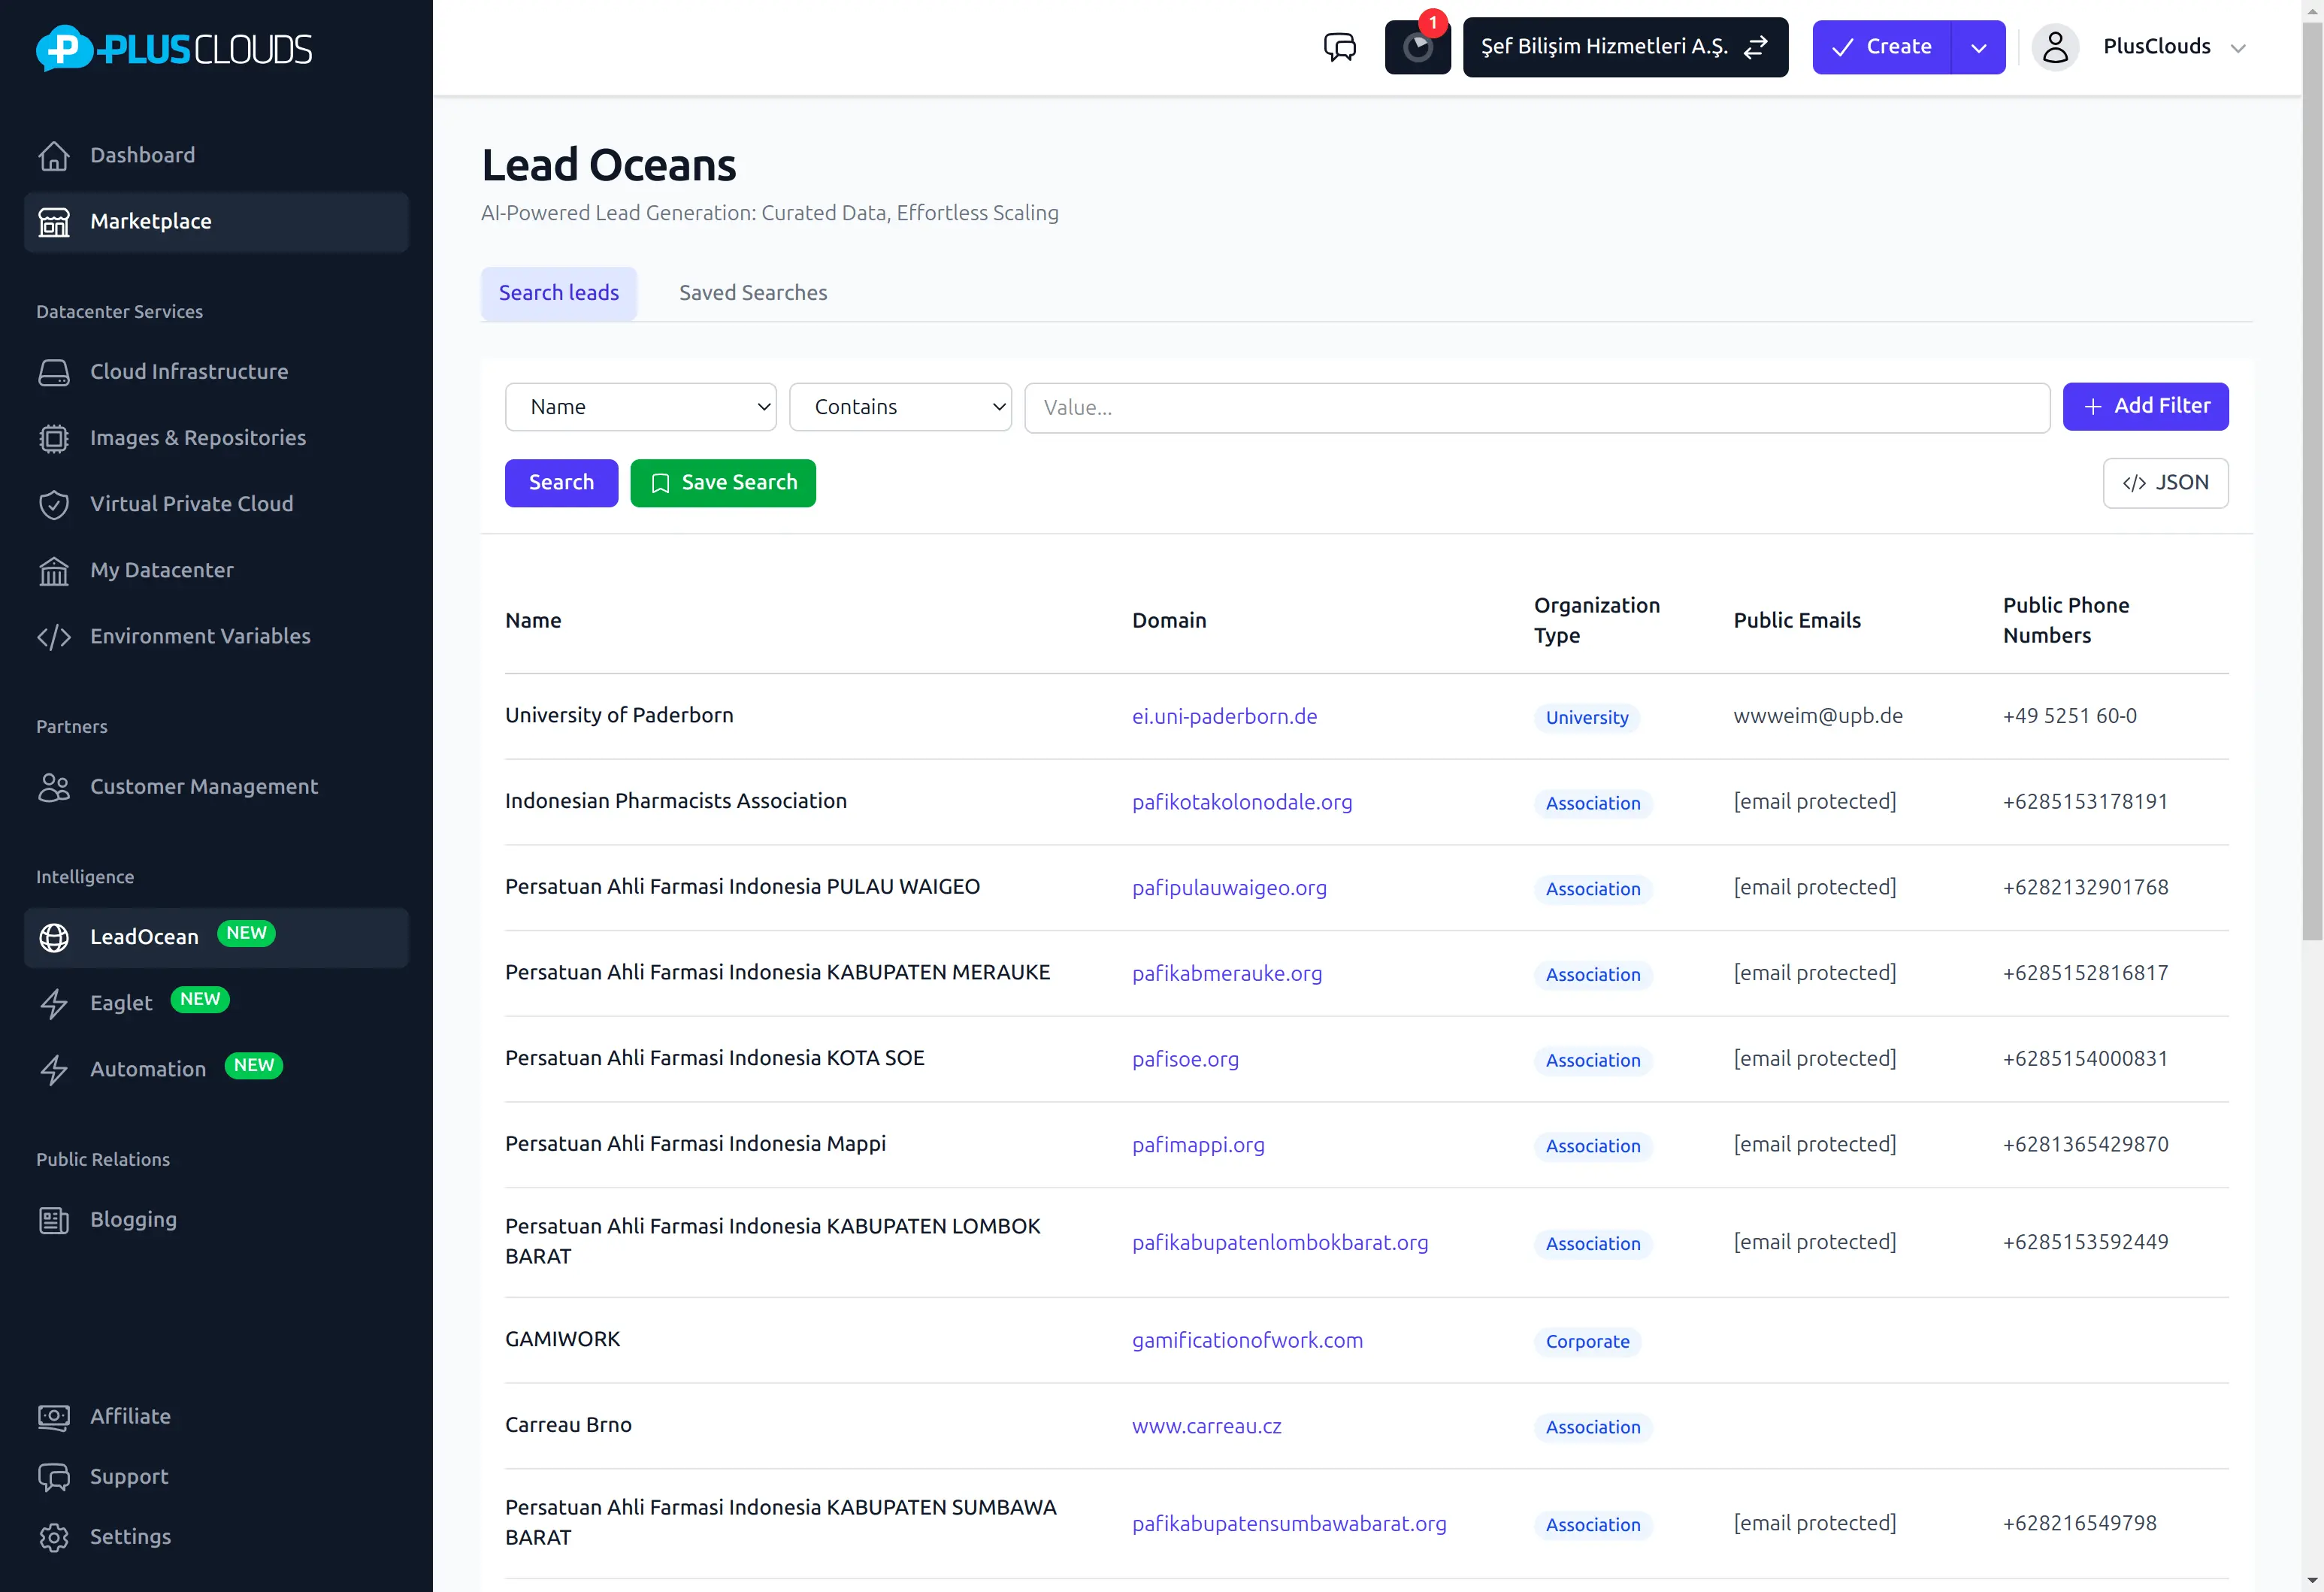Click the Marketplace storefront icon
Screen dimensions: 2324x1592
click(54, 222)
